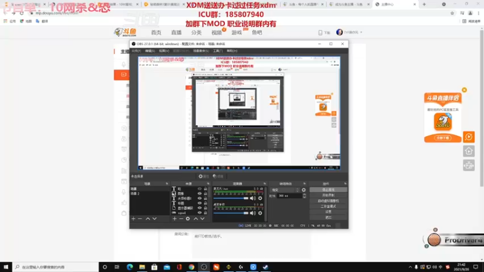
Task: Click the Windows taskbar search box
Action: [56, 267]
